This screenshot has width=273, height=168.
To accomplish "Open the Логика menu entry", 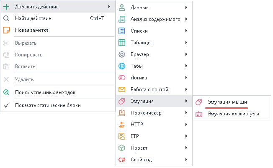I will point(140,78).
